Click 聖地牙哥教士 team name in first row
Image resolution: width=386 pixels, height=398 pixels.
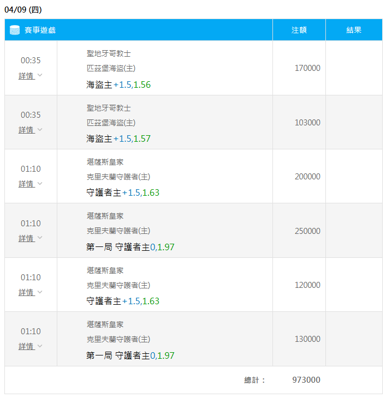[109, 53]
